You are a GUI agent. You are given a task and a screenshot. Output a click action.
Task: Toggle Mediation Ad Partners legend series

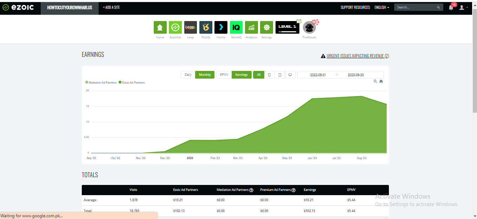101,82
